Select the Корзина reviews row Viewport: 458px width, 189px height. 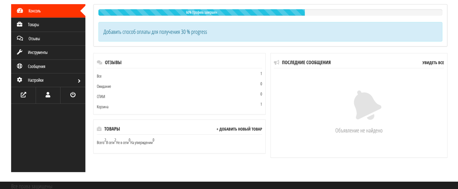[x=179, y=106]
